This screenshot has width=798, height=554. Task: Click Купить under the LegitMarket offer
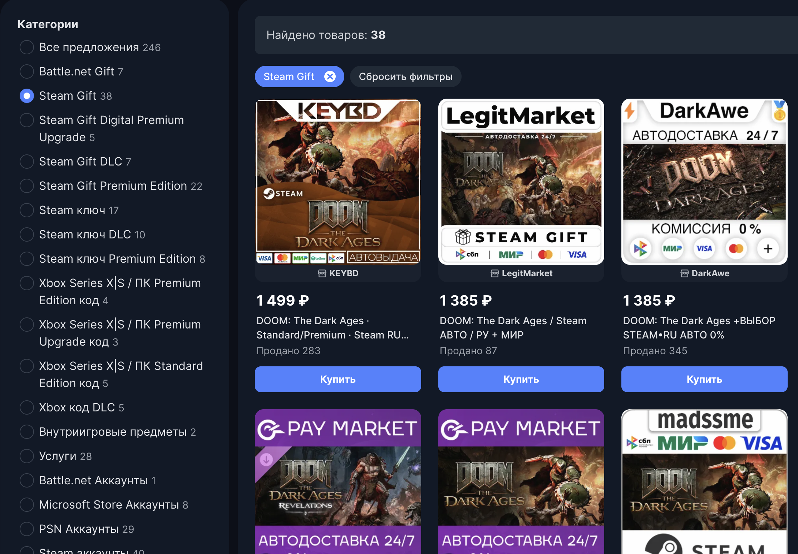(x=521, y=379)
